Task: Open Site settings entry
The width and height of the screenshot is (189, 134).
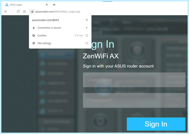Action: [x=60, y=43]
